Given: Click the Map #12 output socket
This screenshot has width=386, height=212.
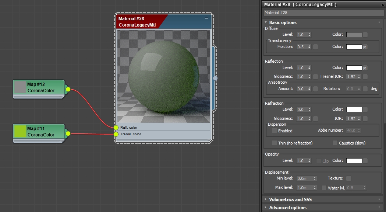Looking at the screenshot, I should tap(68, 89).
